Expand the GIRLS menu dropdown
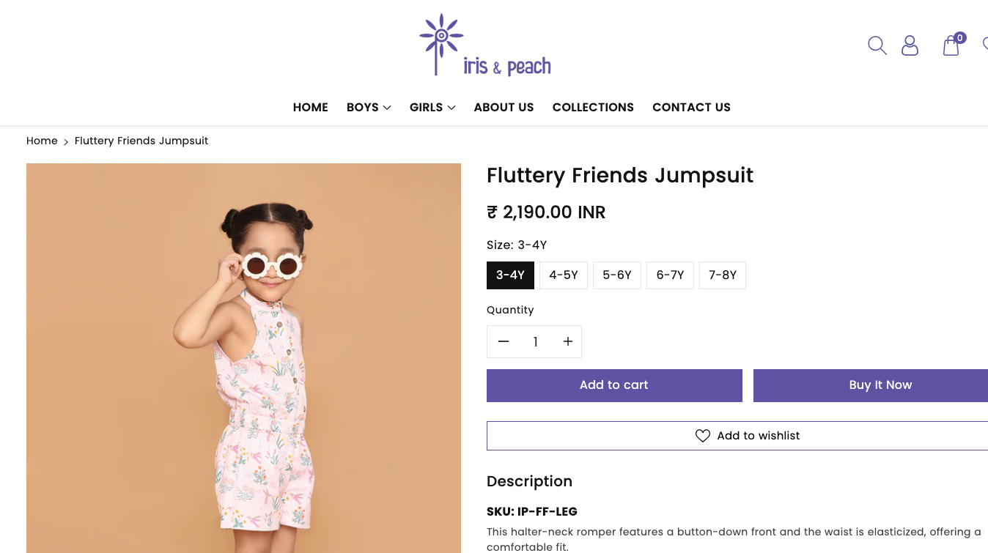Image resolution: width=988 pixels, height=553 pixels. (x=432, y=107)
